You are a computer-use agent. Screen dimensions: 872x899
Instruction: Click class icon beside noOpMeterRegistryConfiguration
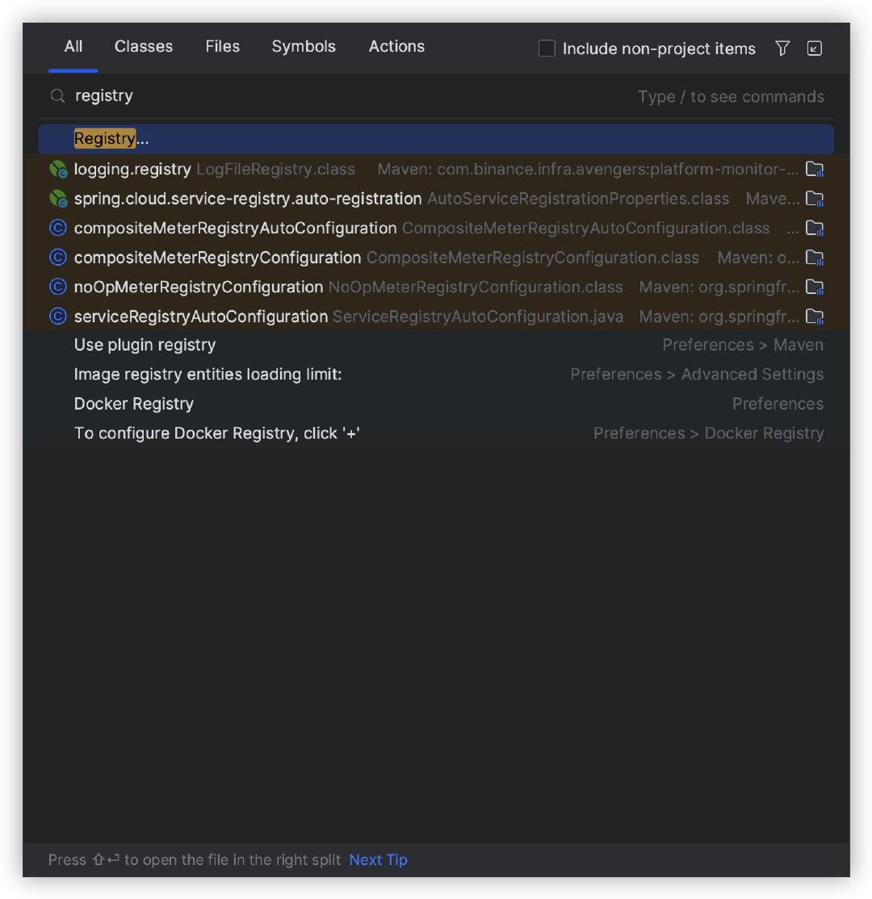pos(58,287)
